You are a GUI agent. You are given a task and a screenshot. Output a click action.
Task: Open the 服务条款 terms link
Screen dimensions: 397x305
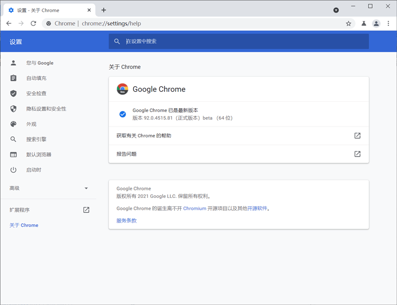pyautogui.click(x=127, y=221)
